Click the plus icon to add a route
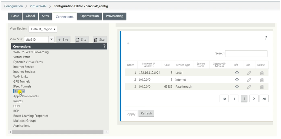The width and height of the screenshot is (281, 139). point(128,43)
